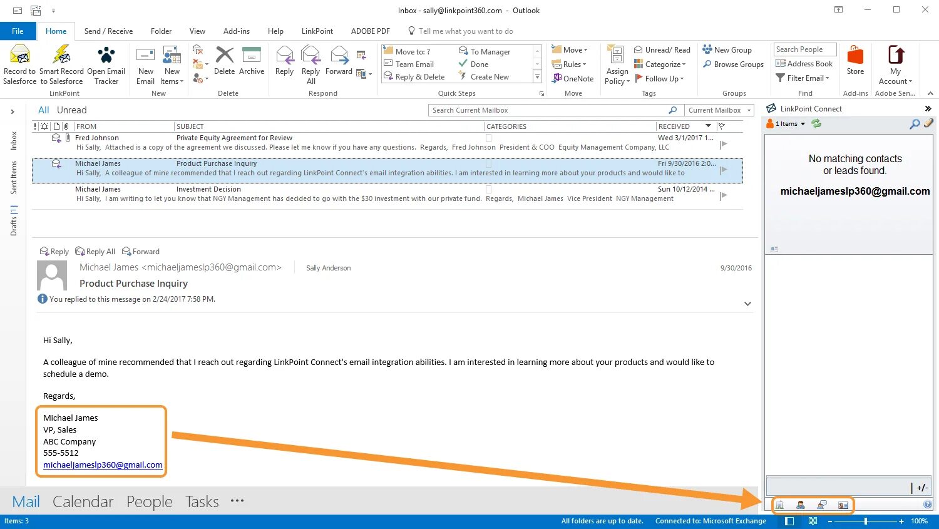Screen dimensions: 939x529
Task: Open Filter Email dropdown
Action: pos(803,78)
